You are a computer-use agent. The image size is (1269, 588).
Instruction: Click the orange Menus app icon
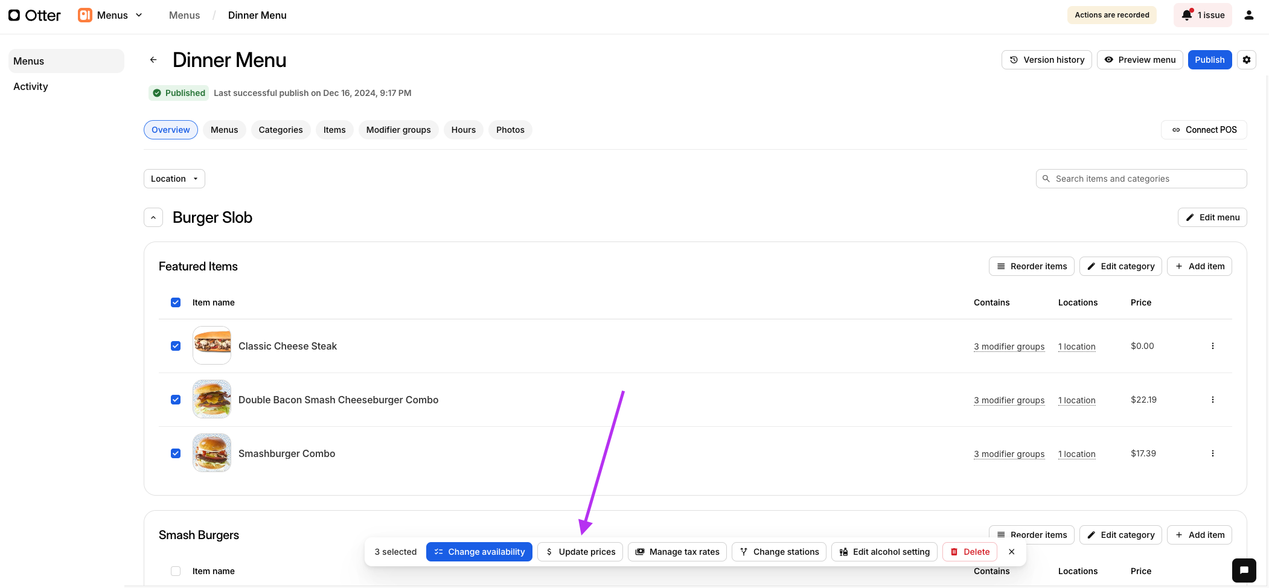click(85, 15)
